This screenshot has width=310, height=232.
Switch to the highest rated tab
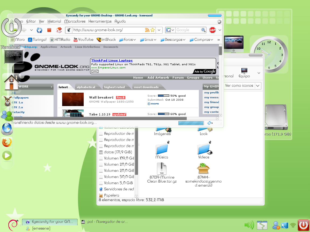tap(114, 87)
